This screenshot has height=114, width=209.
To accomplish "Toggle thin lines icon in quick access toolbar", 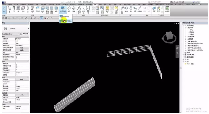I will [41, 18].
